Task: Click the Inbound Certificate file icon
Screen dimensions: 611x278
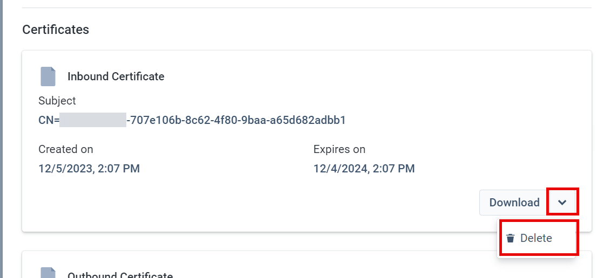Action: [x=48, y=77]
